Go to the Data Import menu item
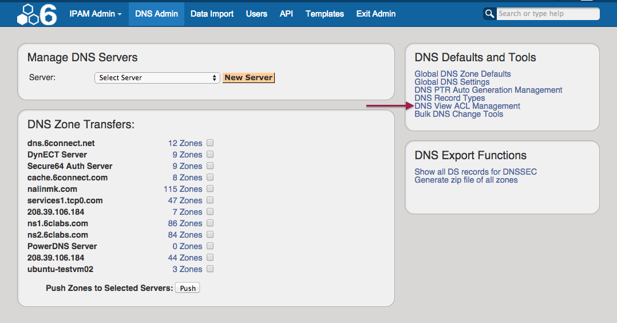Screen dimensions: 617x323 (x=212, y=14)
